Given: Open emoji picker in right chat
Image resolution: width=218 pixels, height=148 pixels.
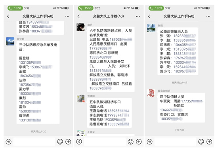Looking at the screenshot, I should [201, 142].
